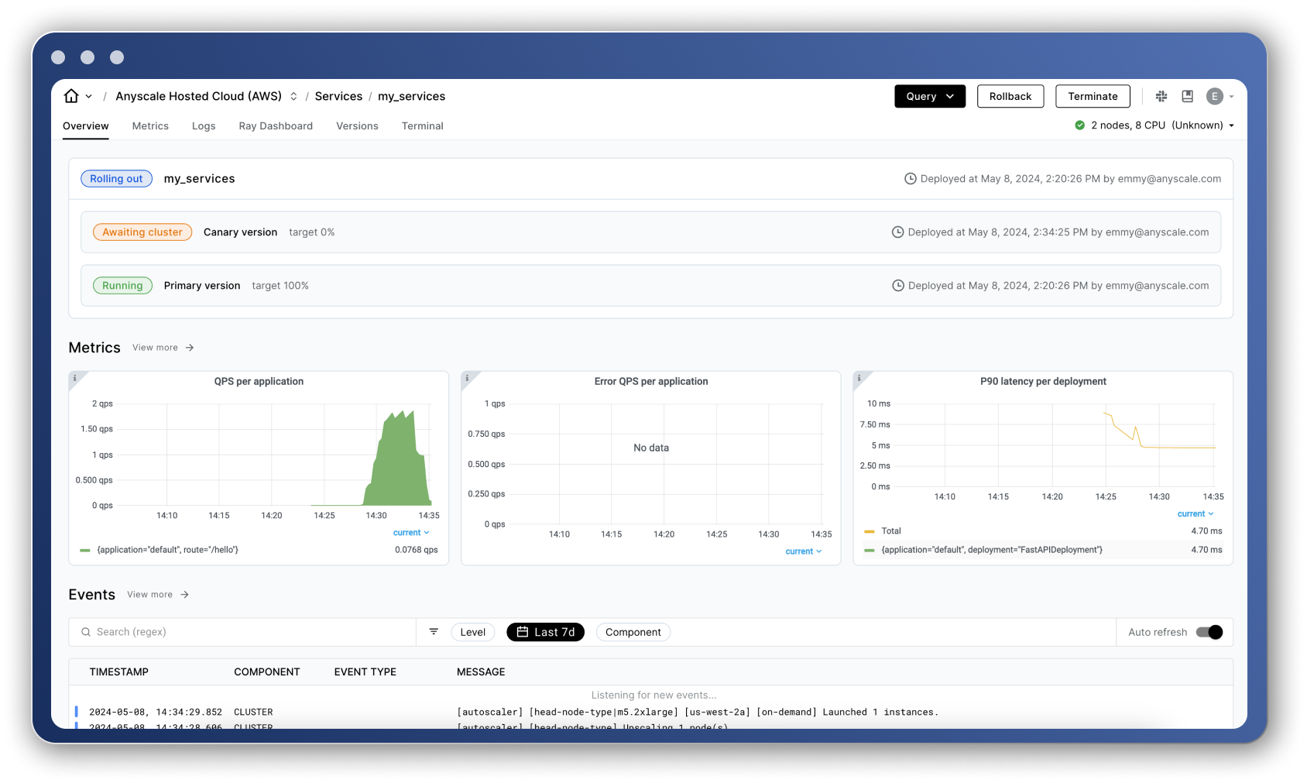Click the events filter icon
This screenshot has height=783, width=1307.
pos(434,632)
